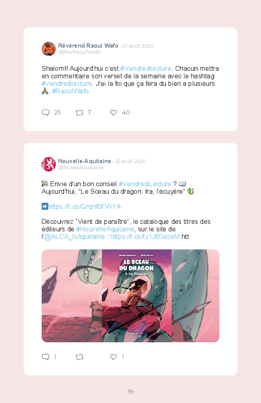Image resolution: width=261 pixels, height=403 pixels.
Task: Open the #NouvelleAquitaine hashtag
Action: click(105, 229)
